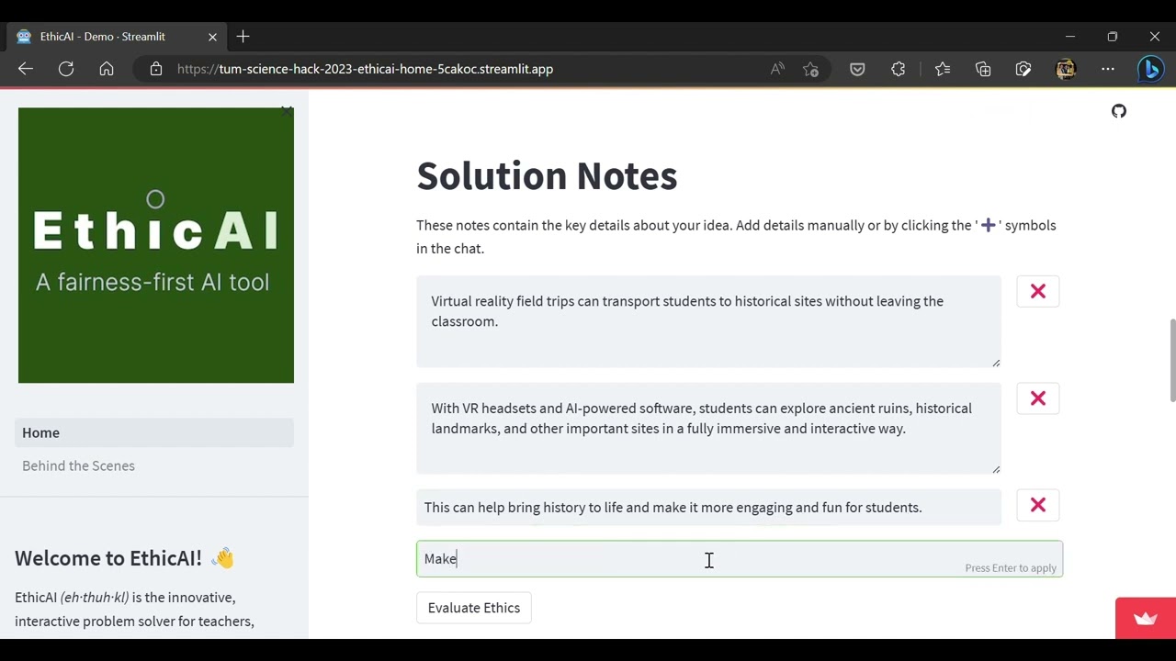
Task: Collapse the sidebar with the X icon
Action: coord(287,111)
